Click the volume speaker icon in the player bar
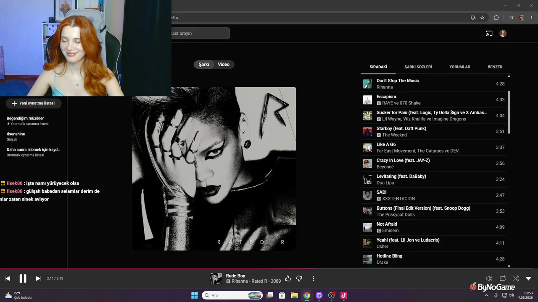Screen dimensions: 538x302 pyautogui.click(x=489, y=279)
